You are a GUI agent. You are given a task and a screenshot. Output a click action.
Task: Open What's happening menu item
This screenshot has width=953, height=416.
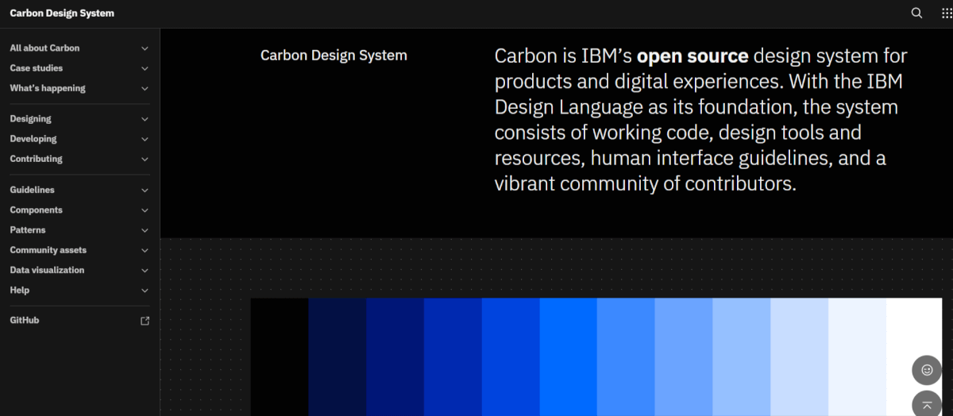point(79,88)
